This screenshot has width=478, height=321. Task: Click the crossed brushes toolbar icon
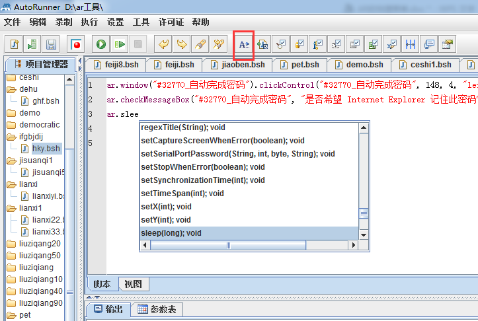coord(219,44)
